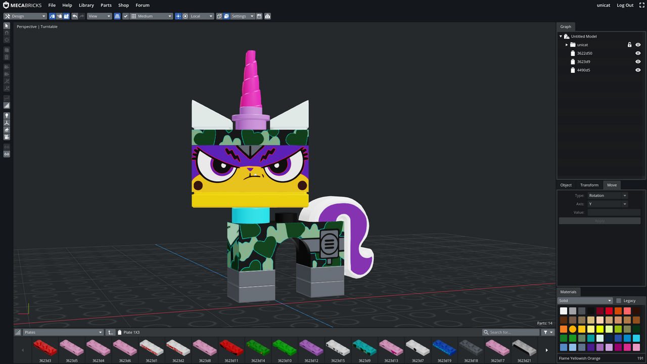The width and height of the screenshot is (647, 364).
Task: Click the video camera icon in left sidebar
Action: [x=7, y=136]
